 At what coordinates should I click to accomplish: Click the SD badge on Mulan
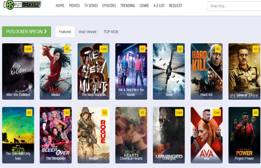coord(67,49)
